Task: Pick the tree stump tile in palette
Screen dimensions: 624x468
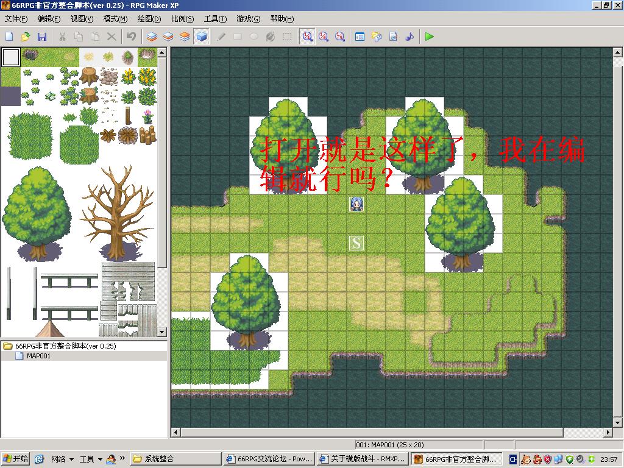Action: pos(90,76)
